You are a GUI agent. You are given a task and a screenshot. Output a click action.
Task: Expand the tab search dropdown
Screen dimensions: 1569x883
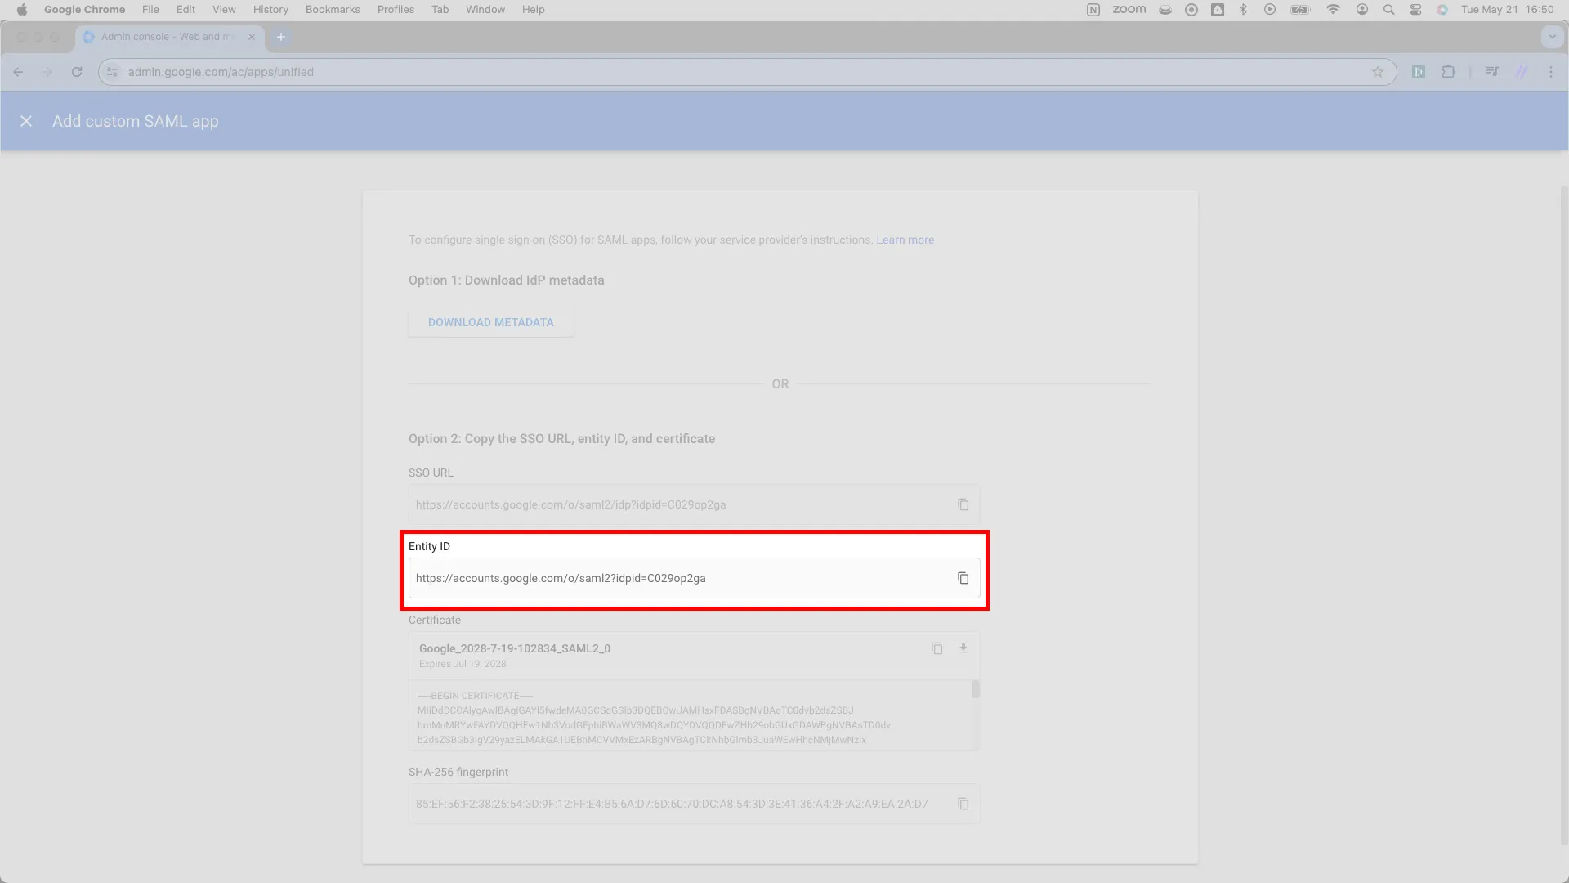click(x=1552, y=37)
